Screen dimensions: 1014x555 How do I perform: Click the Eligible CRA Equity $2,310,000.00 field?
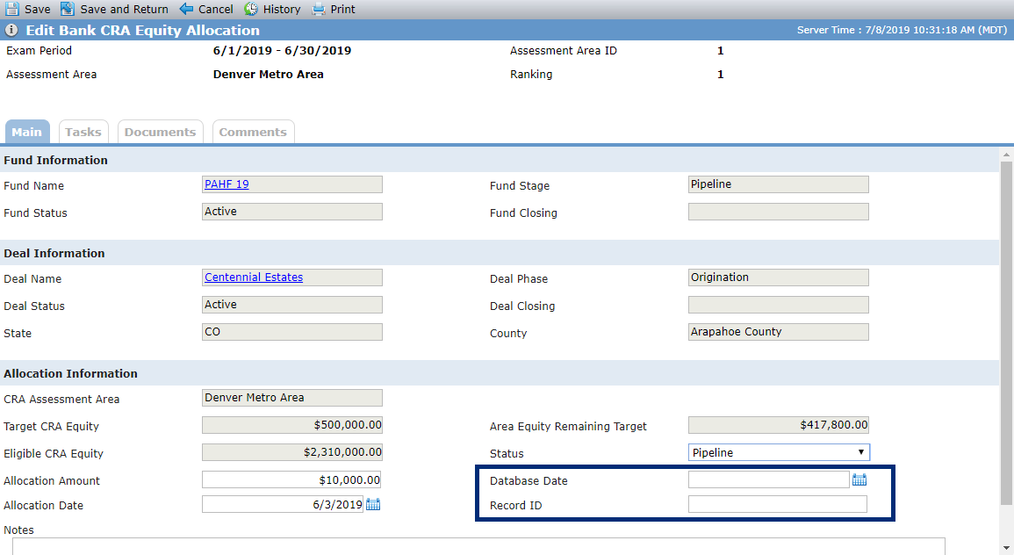tap(292, 452)
